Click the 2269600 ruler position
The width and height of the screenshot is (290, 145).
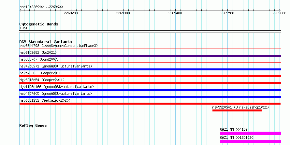(x=280, y=13)
